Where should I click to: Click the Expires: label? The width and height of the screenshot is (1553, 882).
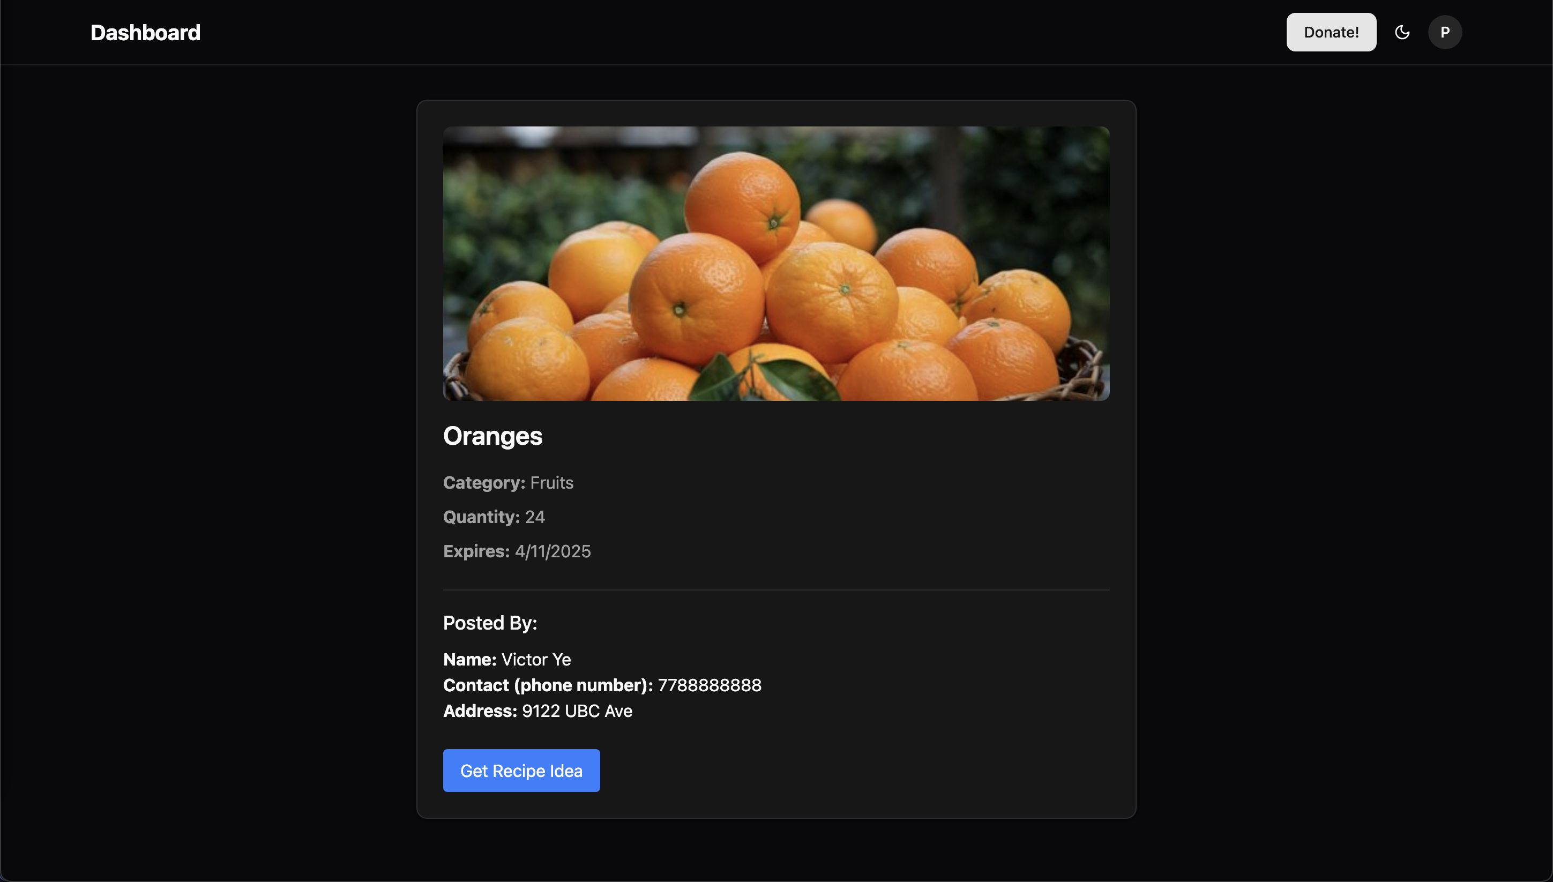[x=477, y=551]
